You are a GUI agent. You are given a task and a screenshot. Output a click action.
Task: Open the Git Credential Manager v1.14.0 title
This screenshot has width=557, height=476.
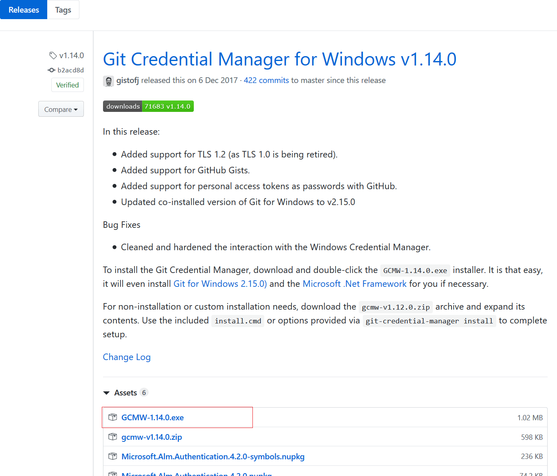[279, 59]
